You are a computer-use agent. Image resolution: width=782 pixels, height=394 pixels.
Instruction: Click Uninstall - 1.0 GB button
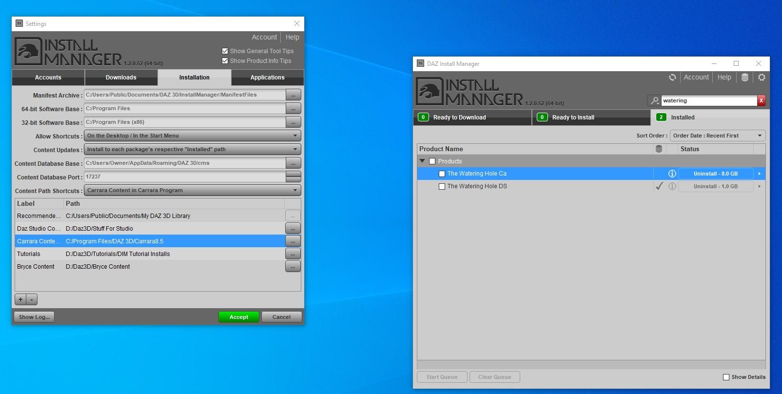(x=716, y=186)
